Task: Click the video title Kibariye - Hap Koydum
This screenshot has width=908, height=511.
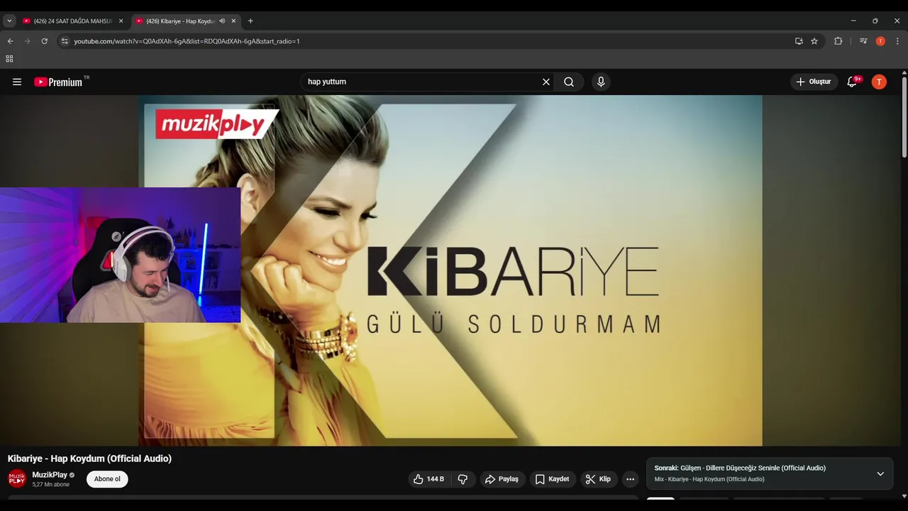Action: [89, 458]
